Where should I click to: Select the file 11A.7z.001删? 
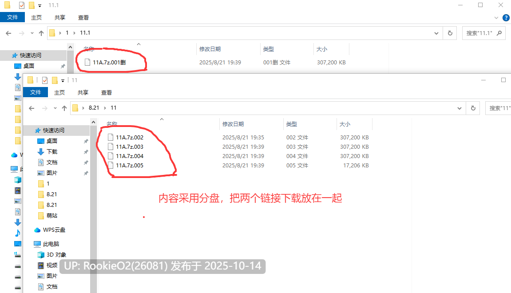pyautogui.click(x=109, y=62)
